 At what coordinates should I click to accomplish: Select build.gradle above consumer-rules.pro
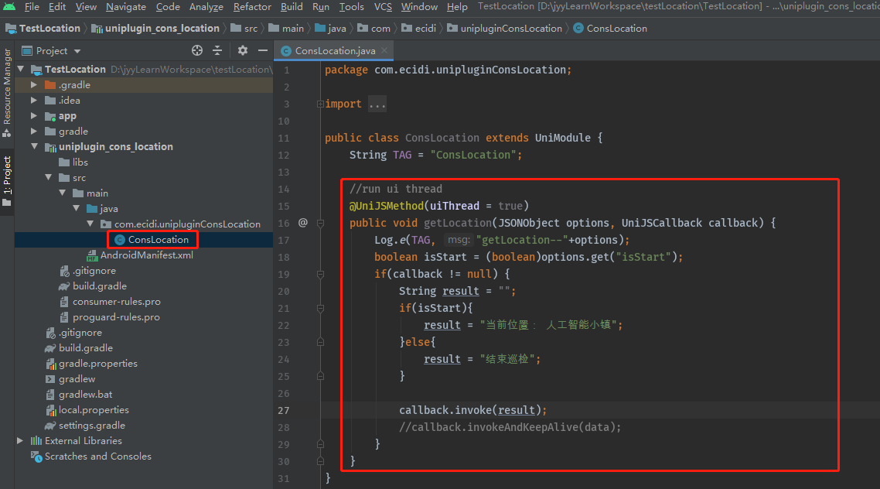click(93, 286)
